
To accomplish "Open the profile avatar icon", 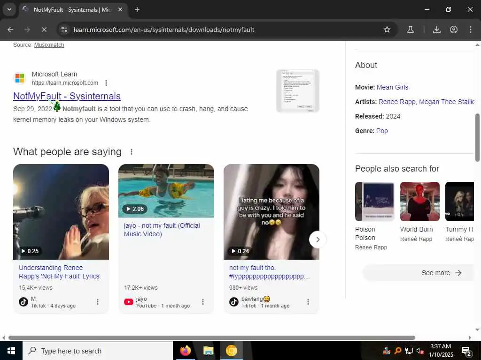I will click(454, 30).
